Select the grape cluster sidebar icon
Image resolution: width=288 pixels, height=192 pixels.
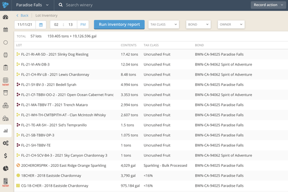(6, 105)
